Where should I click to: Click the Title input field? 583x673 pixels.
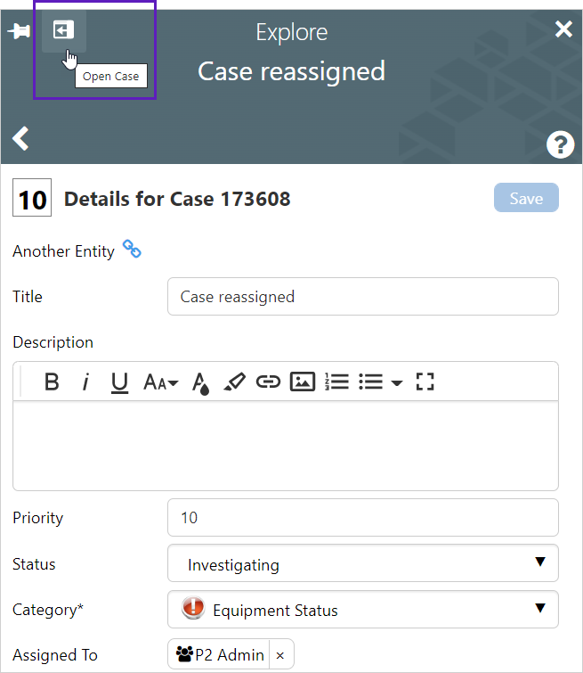(362, 297)
